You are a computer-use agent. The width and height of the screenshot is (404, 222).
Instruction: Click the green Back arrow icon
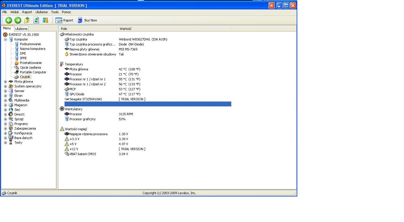[9, 20]
